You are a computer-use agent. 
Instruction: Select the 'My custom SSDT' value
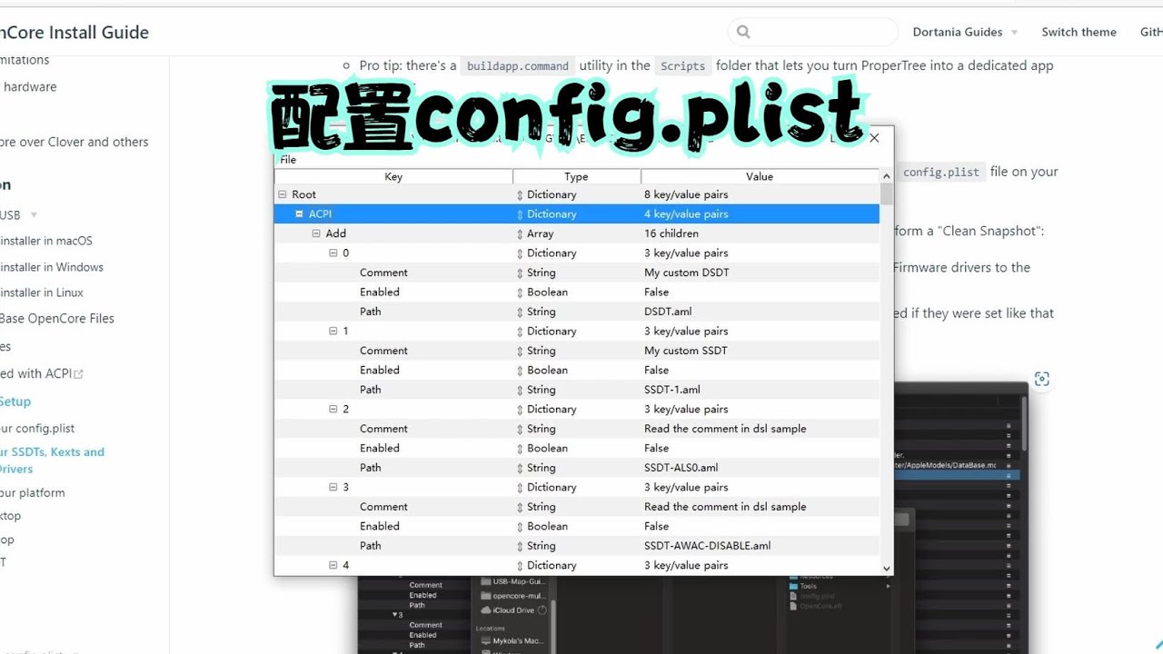(x=686, y=351)
